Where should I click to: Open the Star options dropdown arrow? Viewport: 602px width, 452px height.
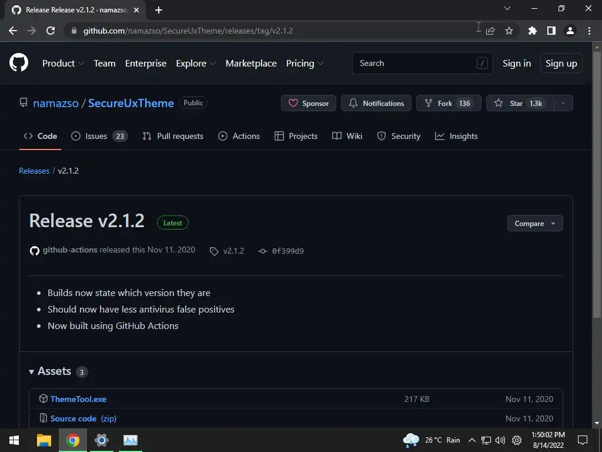click(563, 104)
